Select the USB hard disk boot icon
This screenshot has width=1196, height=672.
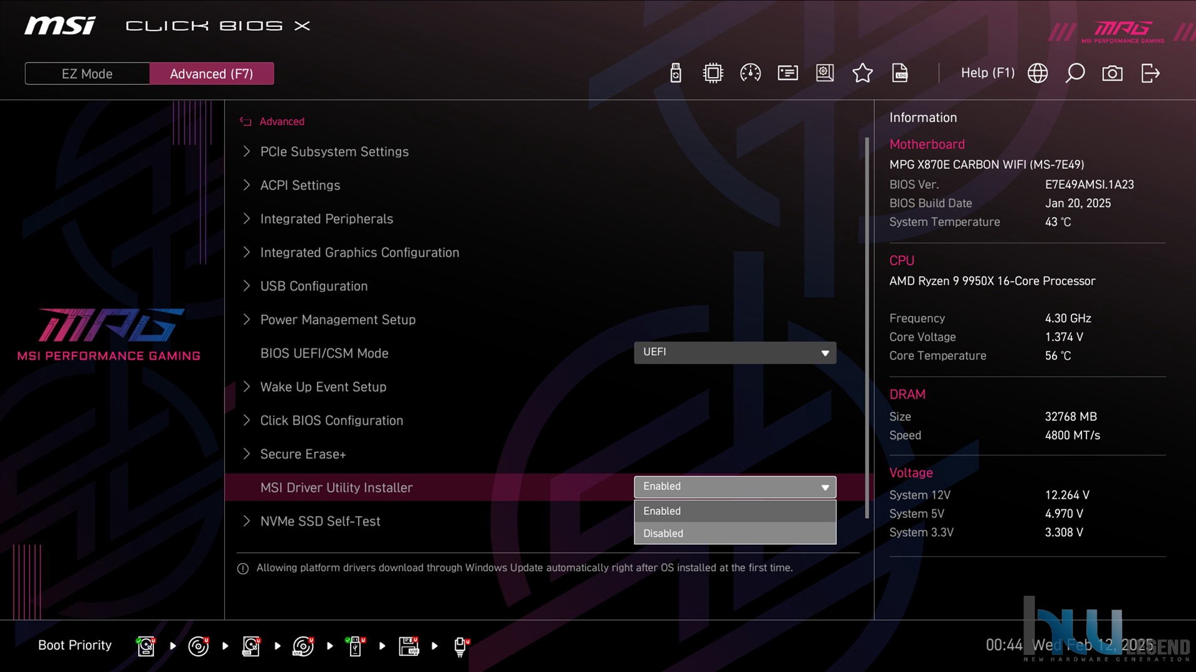251,646
